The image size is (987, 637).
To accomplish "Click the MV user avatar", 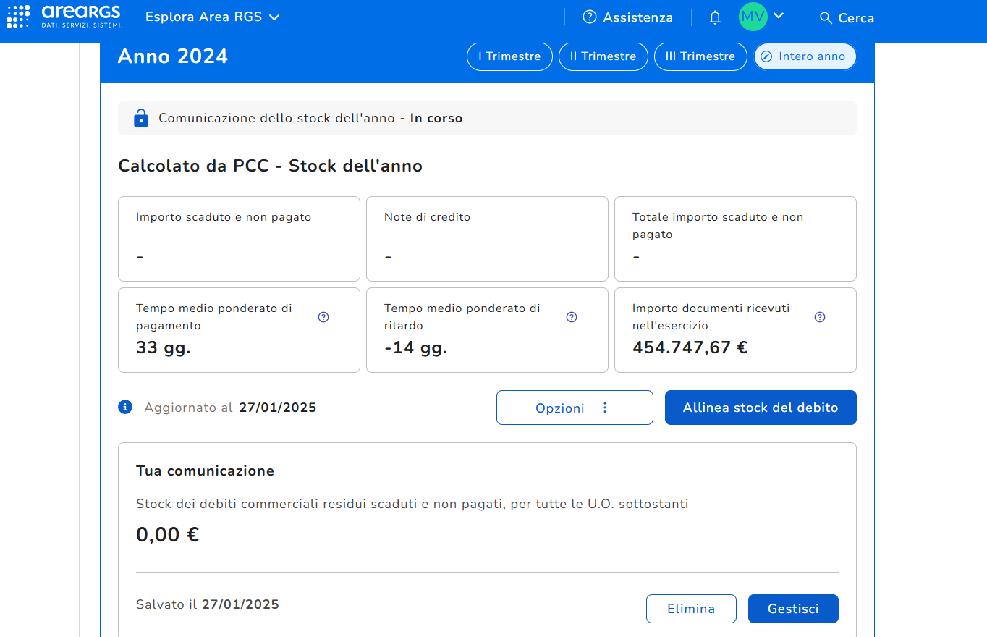I will click(753, 17).
